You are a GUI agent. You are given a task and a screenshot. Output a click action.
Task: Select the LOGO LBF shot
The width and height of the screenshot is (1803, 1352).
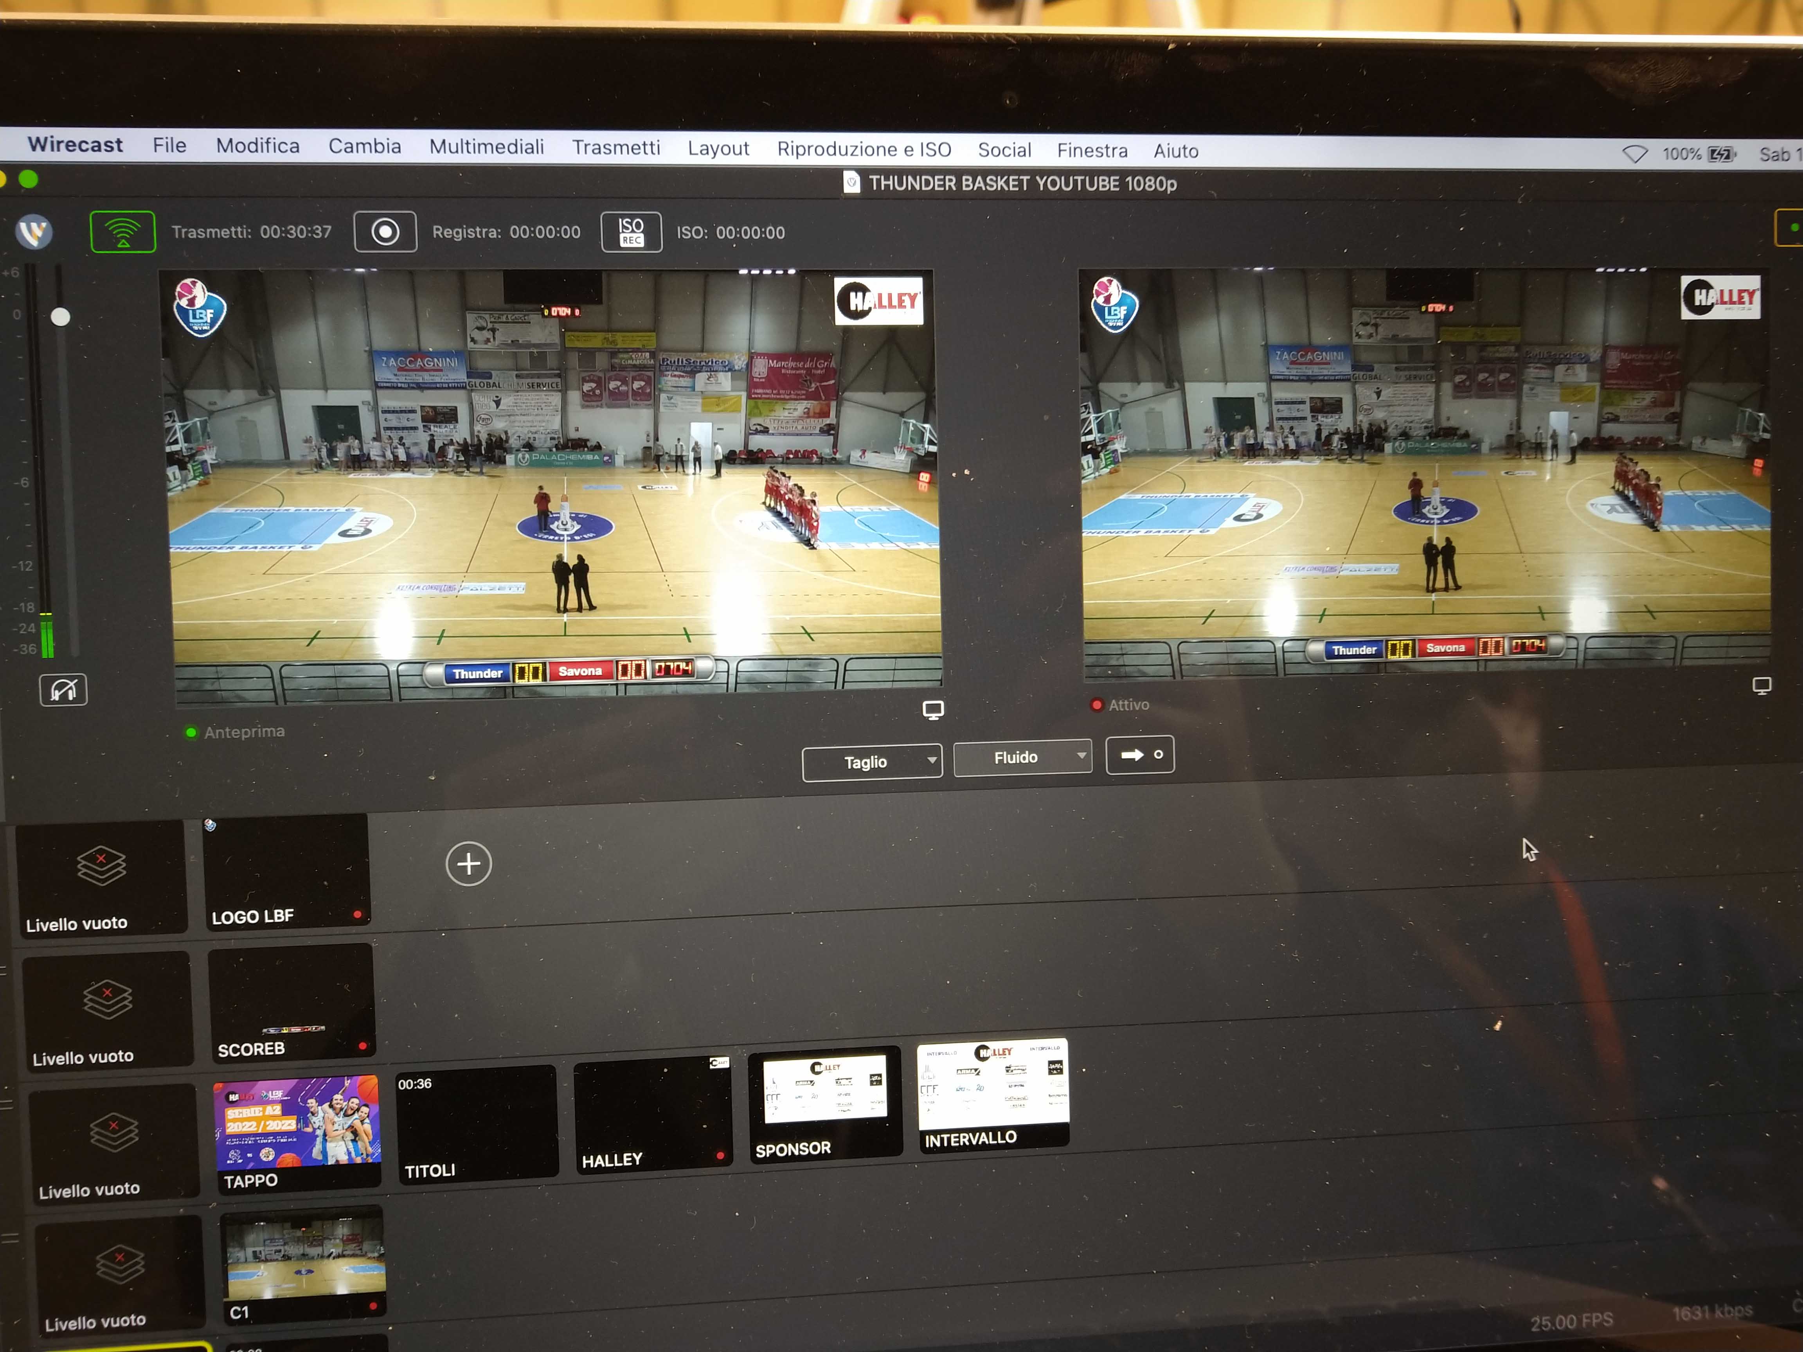(x=286, y=872)
